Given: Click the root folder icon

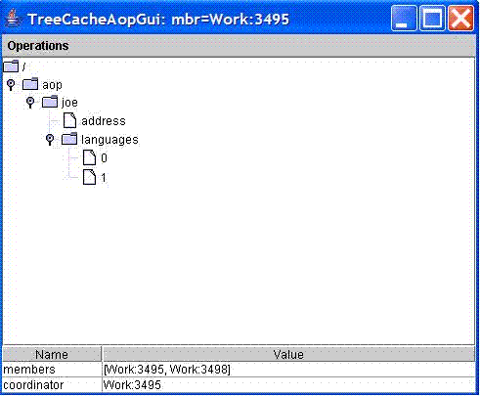Looking at the screenshot, I should point(11,66).
